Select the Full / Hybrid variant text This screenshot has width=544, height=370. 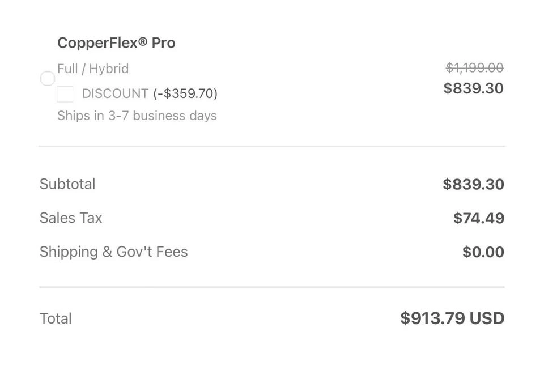[93, 69]
